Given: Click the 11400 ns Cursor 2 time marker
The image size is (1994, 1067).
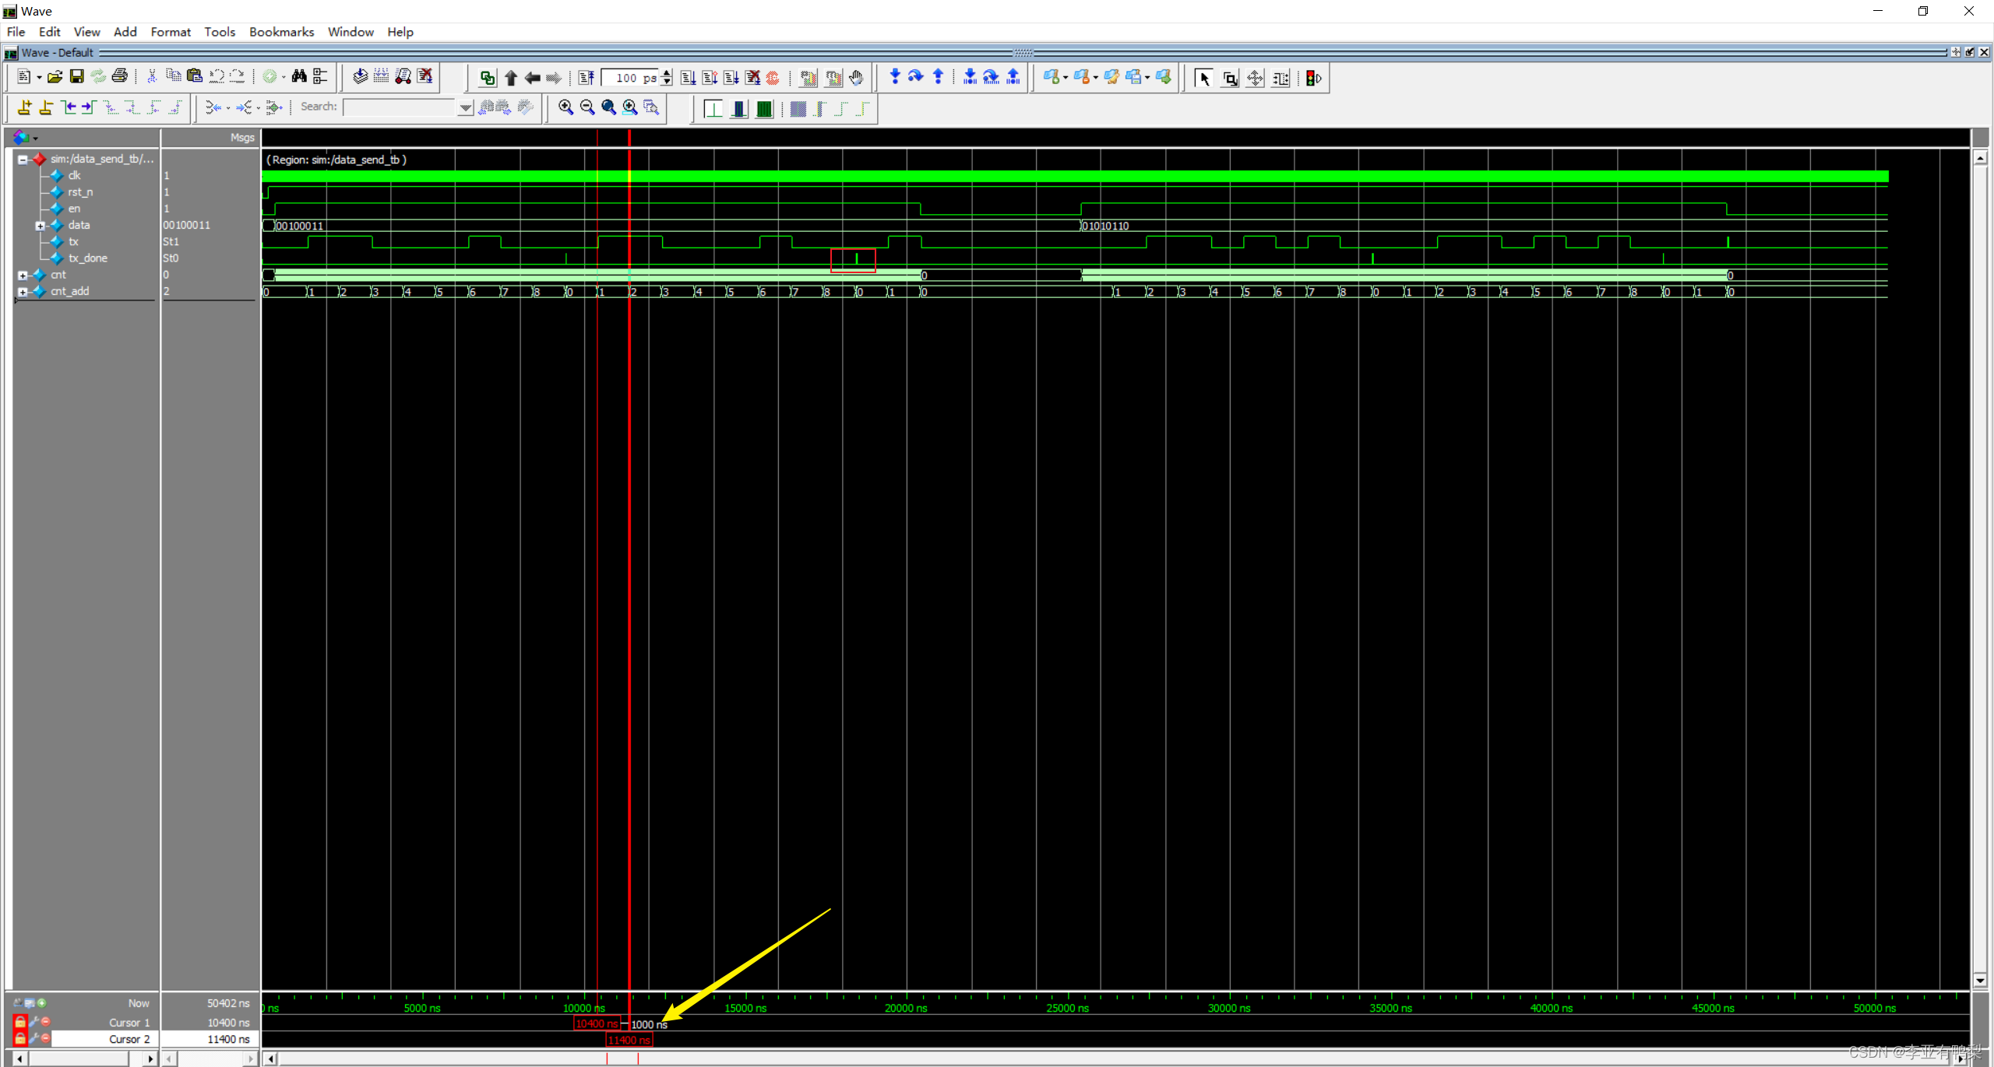Looking at the screenshot, I should (629, 1041).
